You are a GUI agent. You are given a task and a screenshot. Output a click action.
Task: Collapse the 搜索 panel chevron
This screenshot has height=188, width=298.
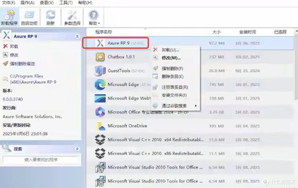coord(77,149)
